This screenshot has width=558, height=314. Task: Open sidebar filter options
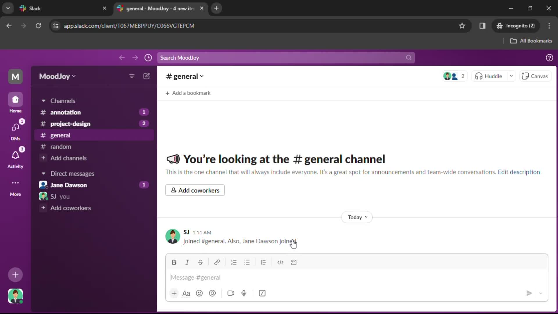pos(132,76)
